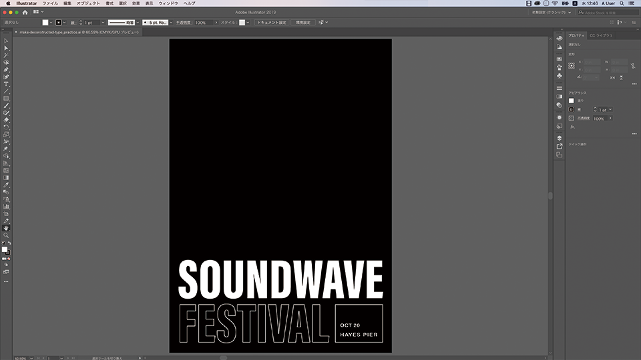
Task: Open more options in Appearance section
Action: click(634, 134)
